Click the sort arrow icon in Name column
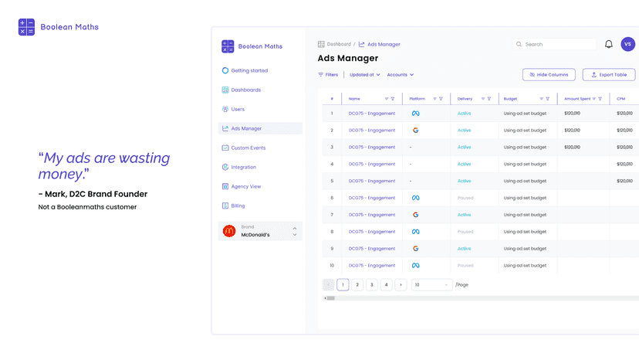Viewport: 639px width, 360px height. (x=387, y=99)
